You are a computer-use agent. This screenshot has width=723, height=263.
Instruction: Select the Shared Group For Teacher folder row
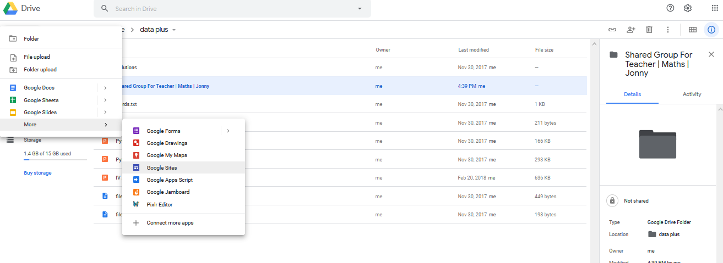340,86
